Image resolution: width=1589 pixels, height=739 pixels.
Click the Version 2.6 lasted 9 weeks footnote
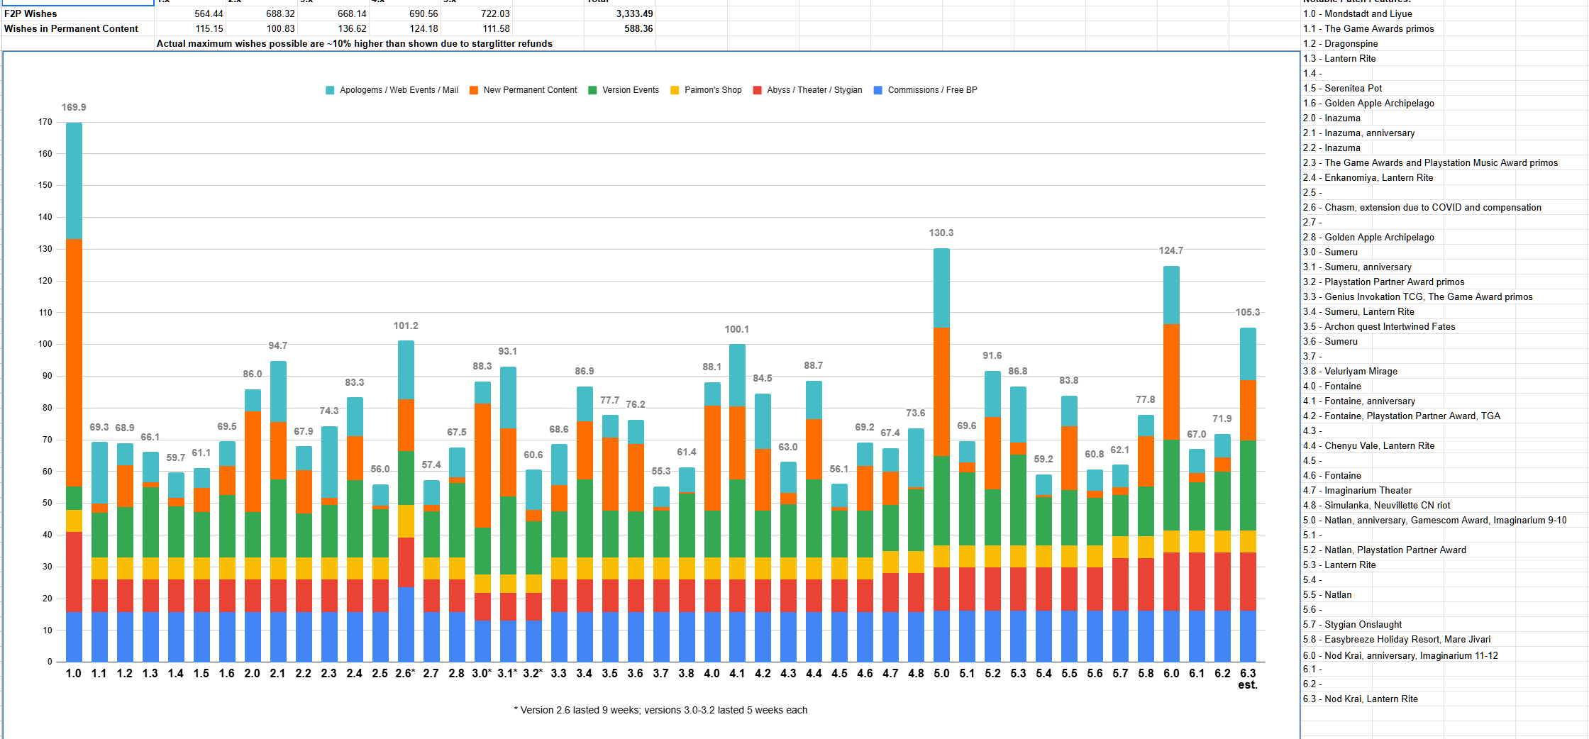(x=660, y=710)
